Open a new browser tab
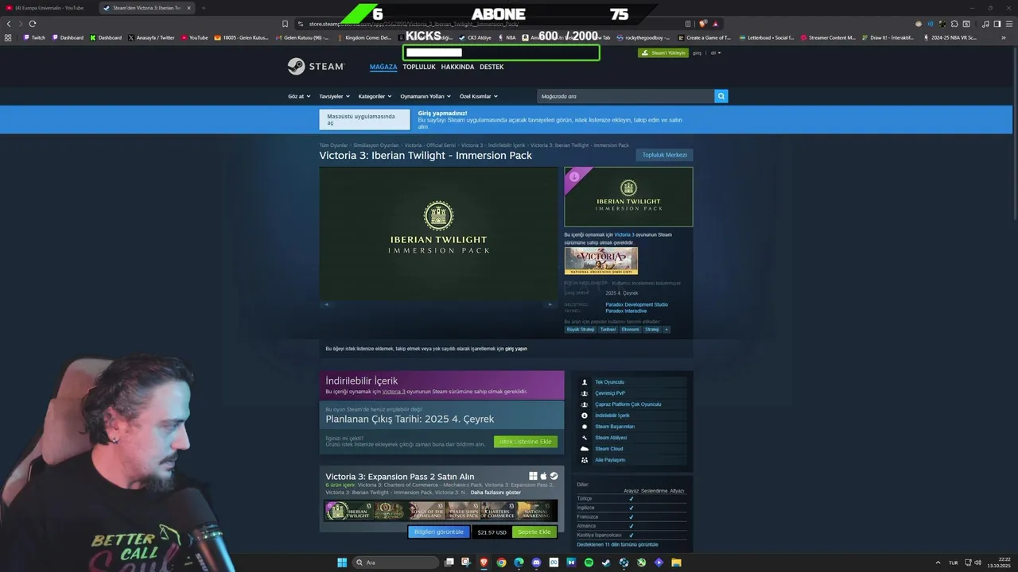The image size is (1018, 572). point(204,8)
